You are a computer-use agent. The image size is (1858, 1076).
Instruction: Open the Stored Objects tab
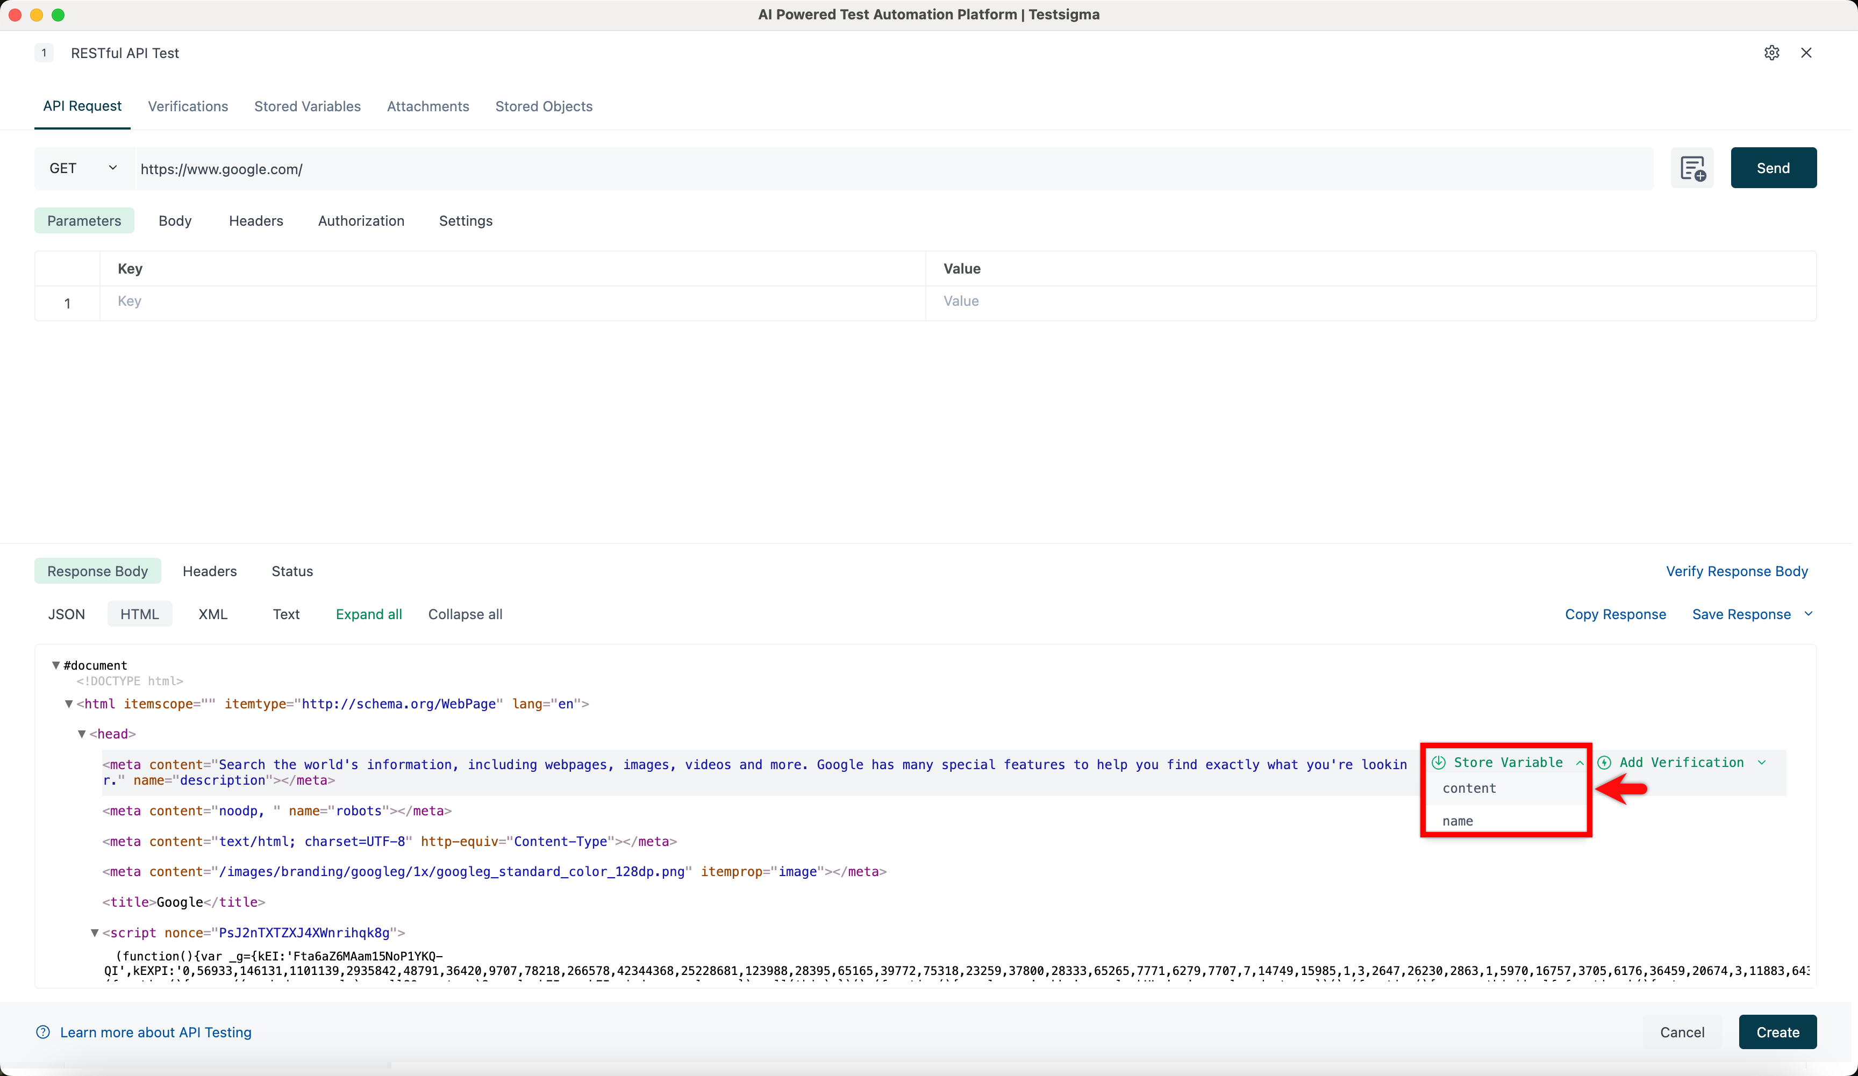544,106
